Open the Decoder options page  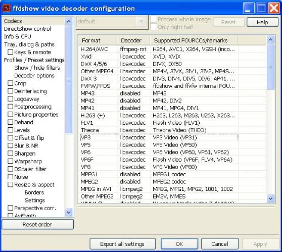[34, 75]
